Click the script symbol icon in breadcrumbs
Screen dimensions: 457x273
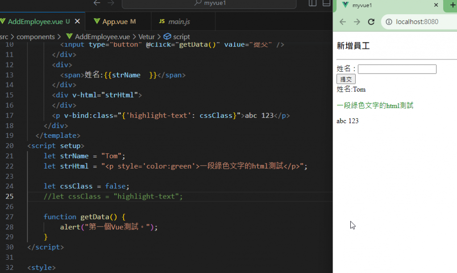[167, 37]
